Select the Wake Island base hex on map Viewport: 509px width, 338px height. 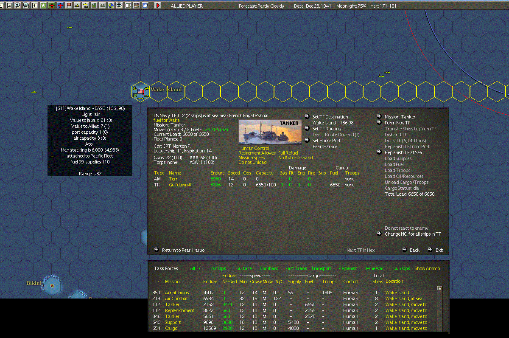coord(141,91)
